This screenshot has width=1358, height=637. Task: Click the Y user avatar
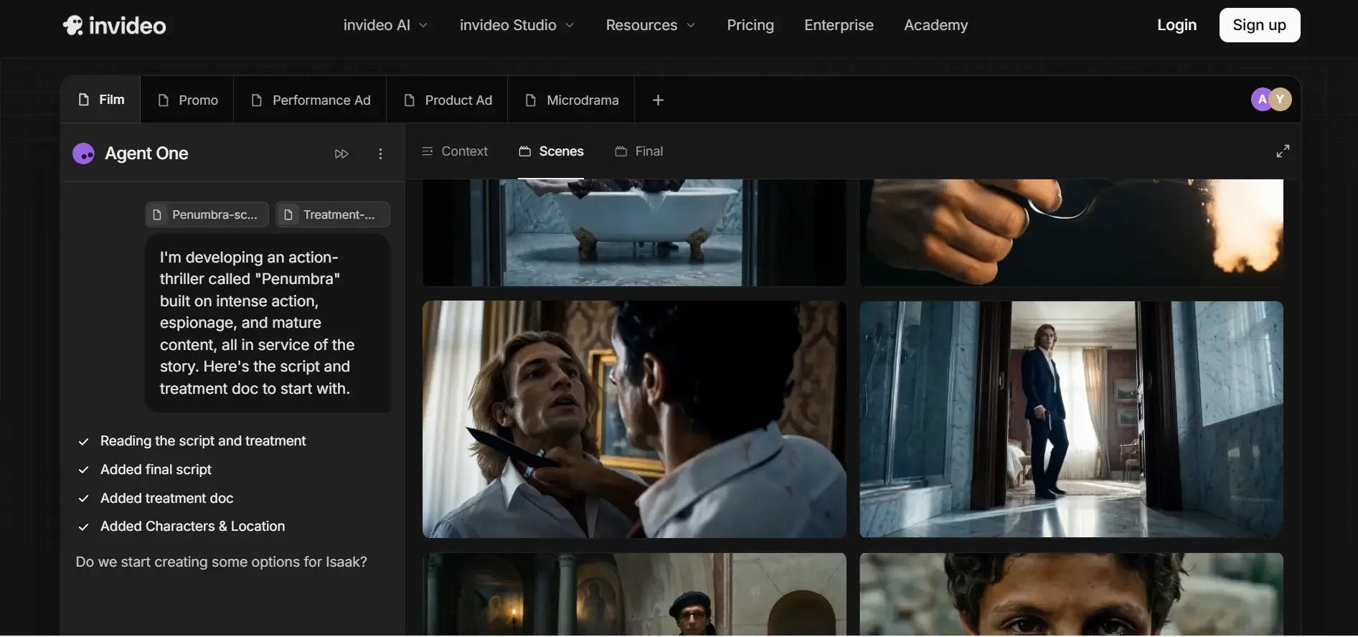pos(1281,100)
